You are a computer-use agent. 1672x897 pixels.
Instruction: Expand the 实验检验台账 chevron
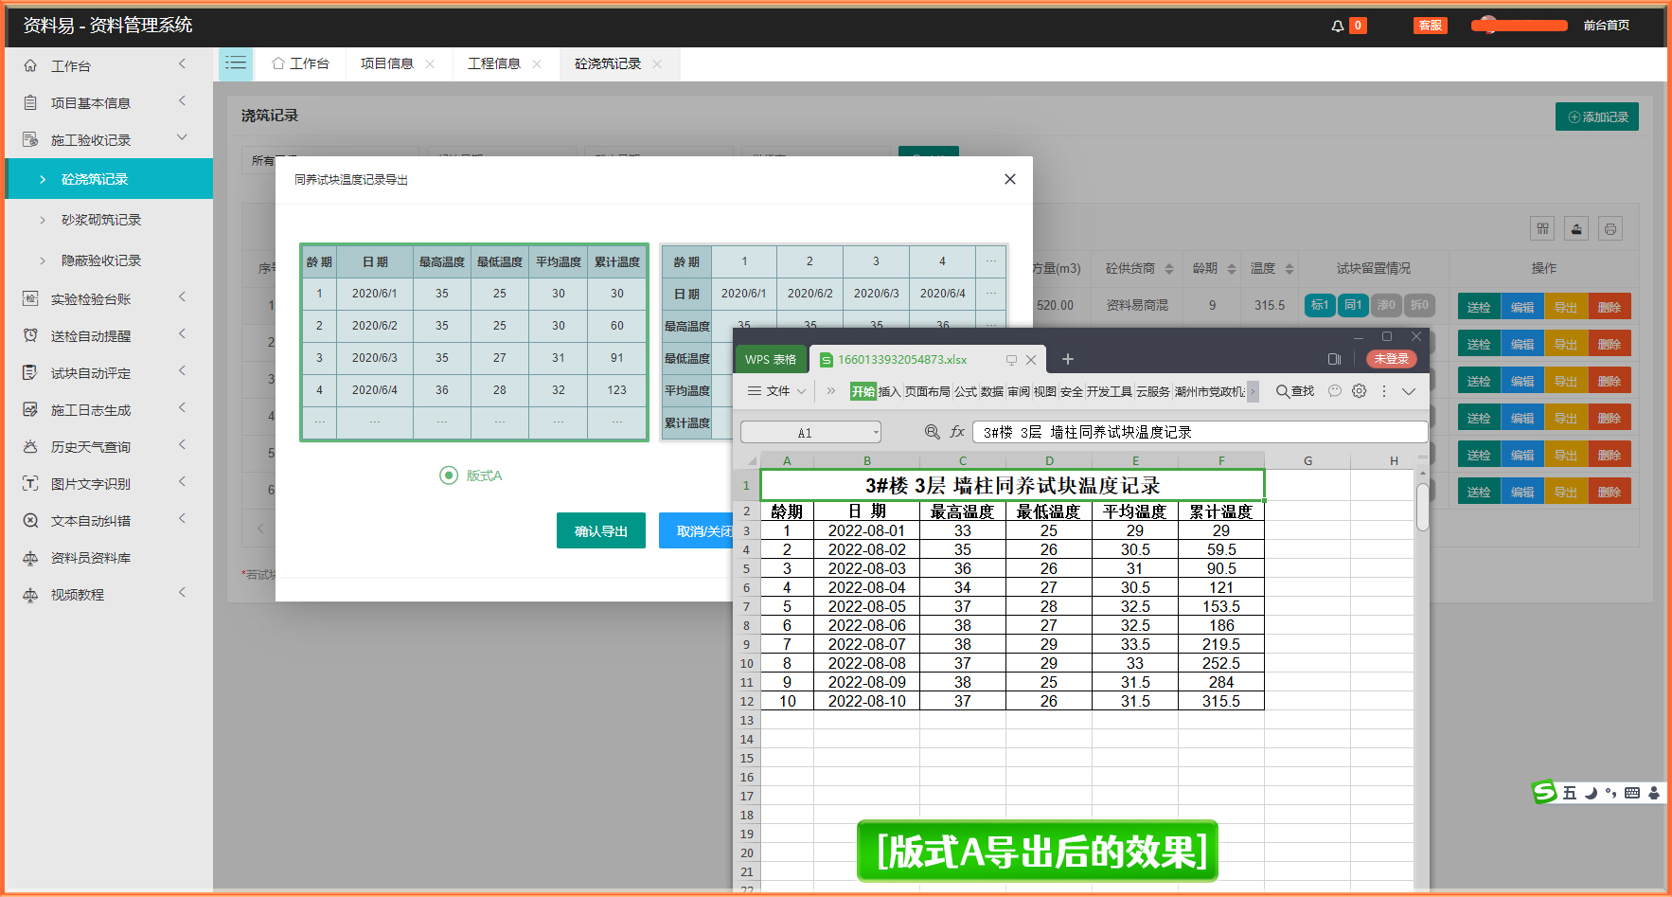pos(182,297)
